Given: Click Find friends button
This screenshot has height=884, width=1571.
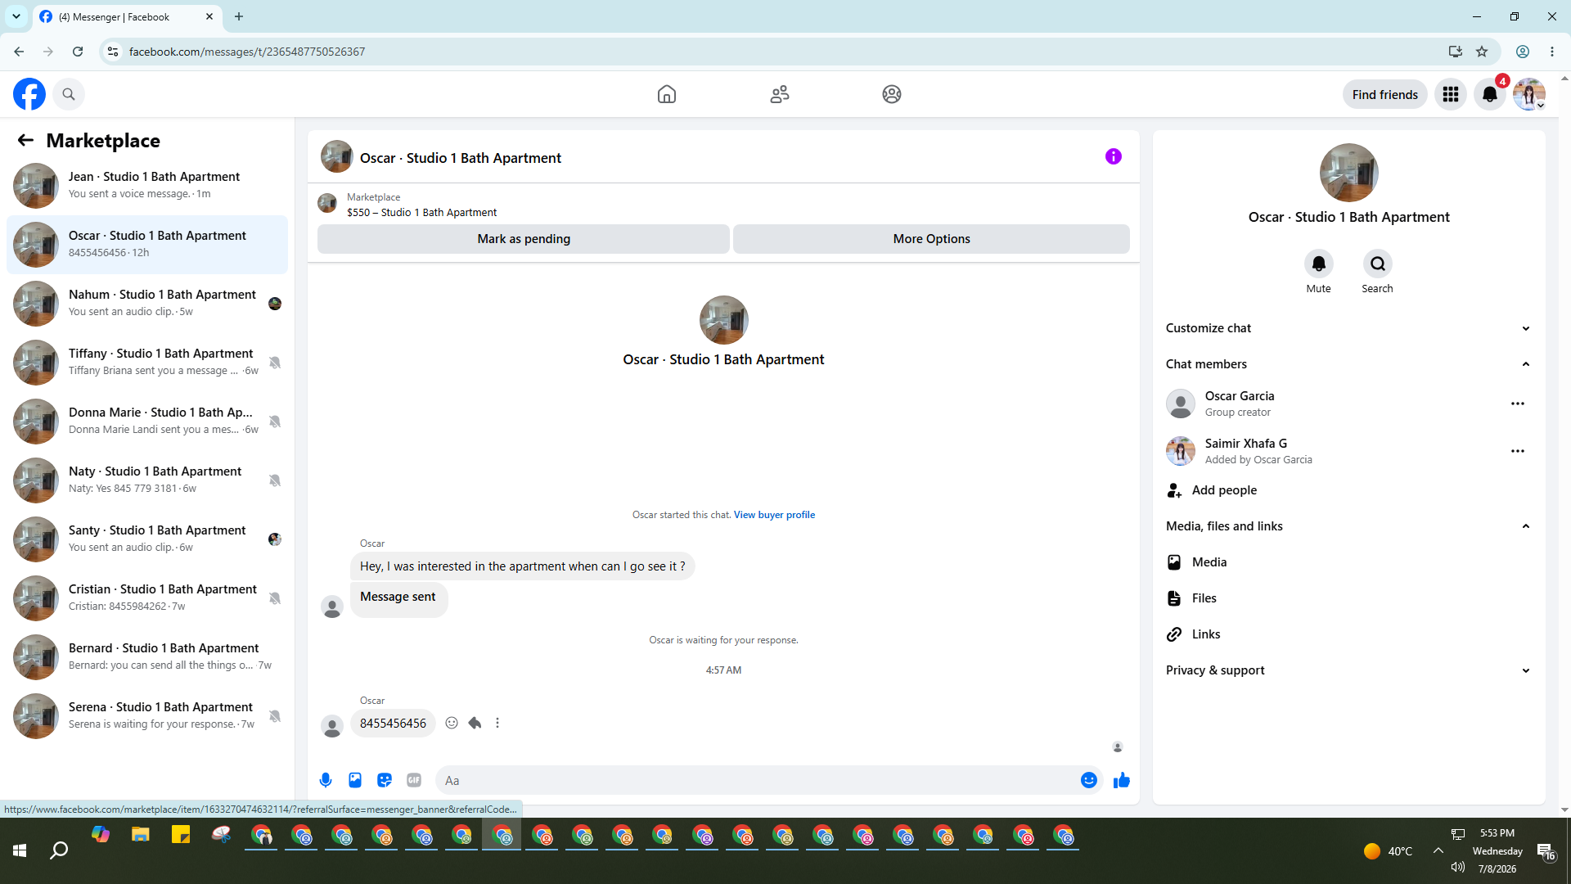Looking at the screenshot, I should point(1384,94).
